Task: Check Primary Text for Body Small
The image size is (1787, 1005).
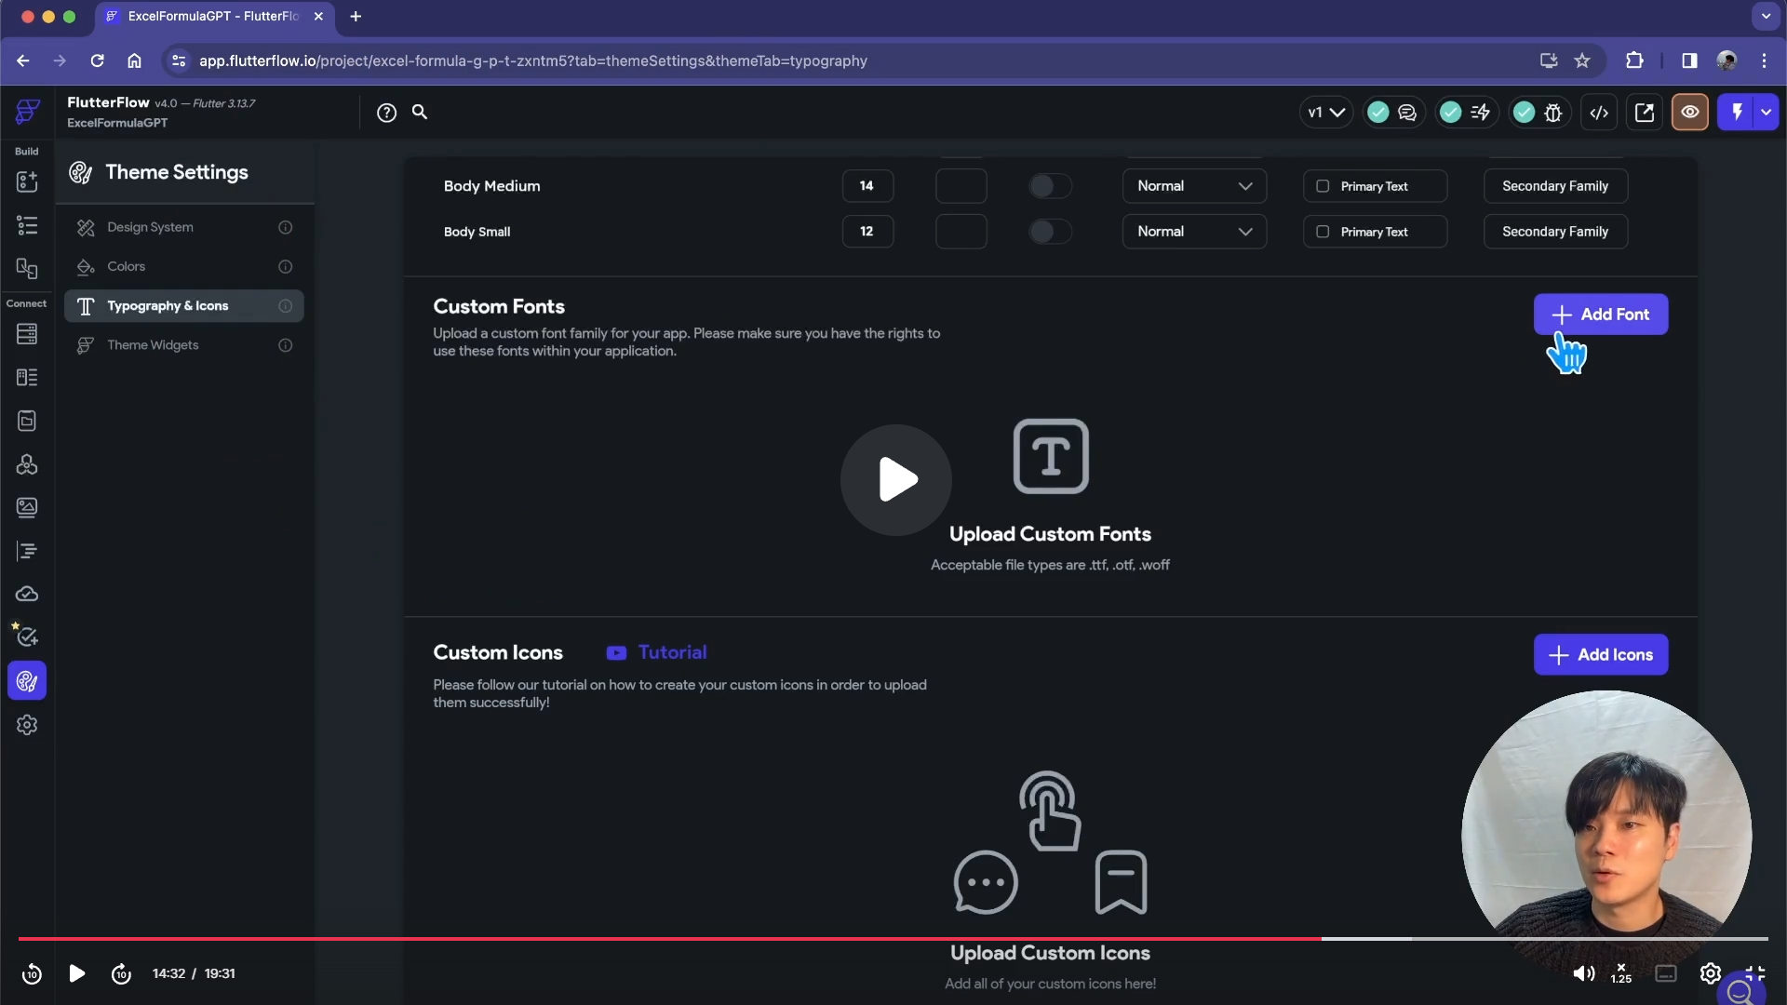Action: 1323,232
